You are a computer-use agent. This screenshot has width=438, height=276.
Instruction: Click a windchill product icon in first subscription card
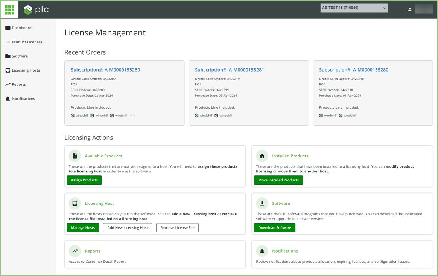[72, 115]
